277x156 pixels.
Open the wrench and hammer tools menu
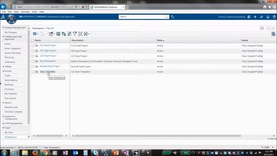coord(86,34)
